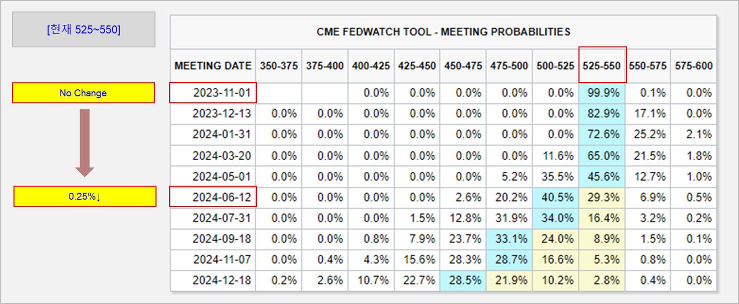Click the '40.5%' cell in 2024-06-12 row
739x304 pixels.
[x=555, y=197]
